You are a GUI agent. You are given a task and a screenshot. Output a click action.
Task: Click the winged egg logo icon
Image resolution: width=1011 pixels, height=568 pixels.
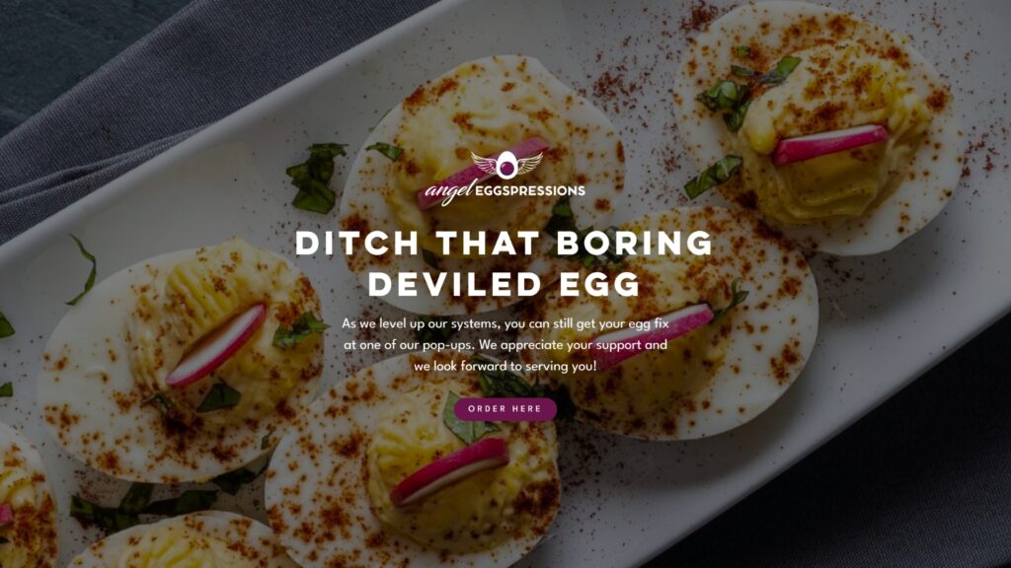[506, 165]
